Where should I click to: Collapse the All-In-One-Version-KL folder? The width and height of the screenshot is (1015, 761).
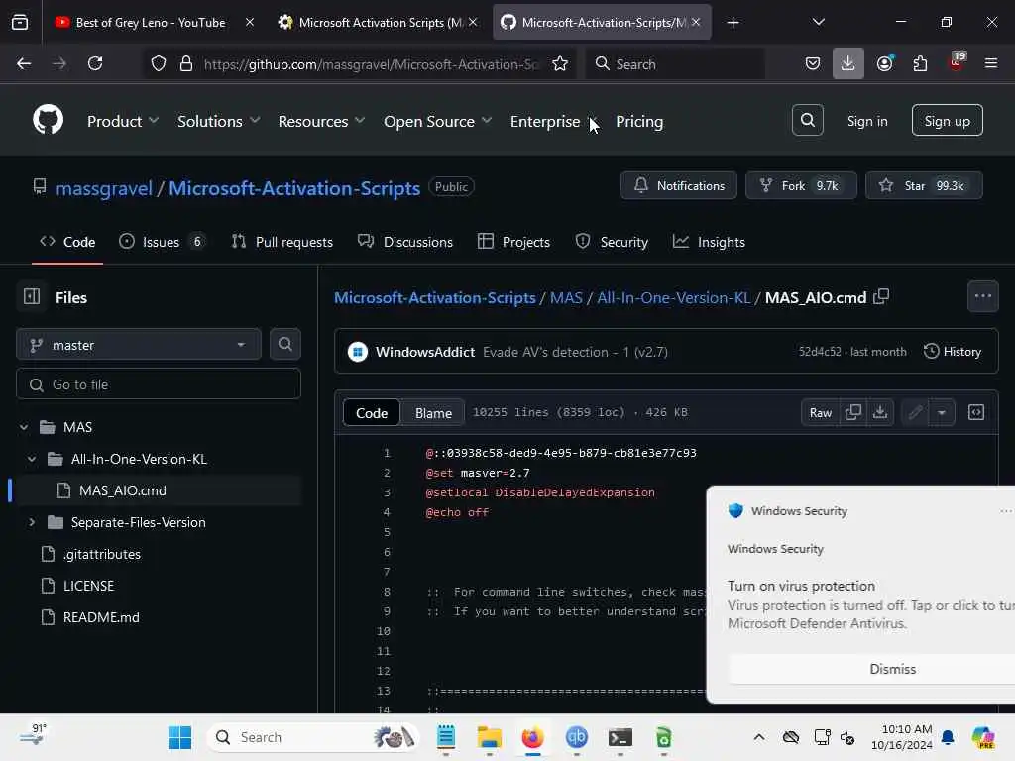tap(32, 459)
